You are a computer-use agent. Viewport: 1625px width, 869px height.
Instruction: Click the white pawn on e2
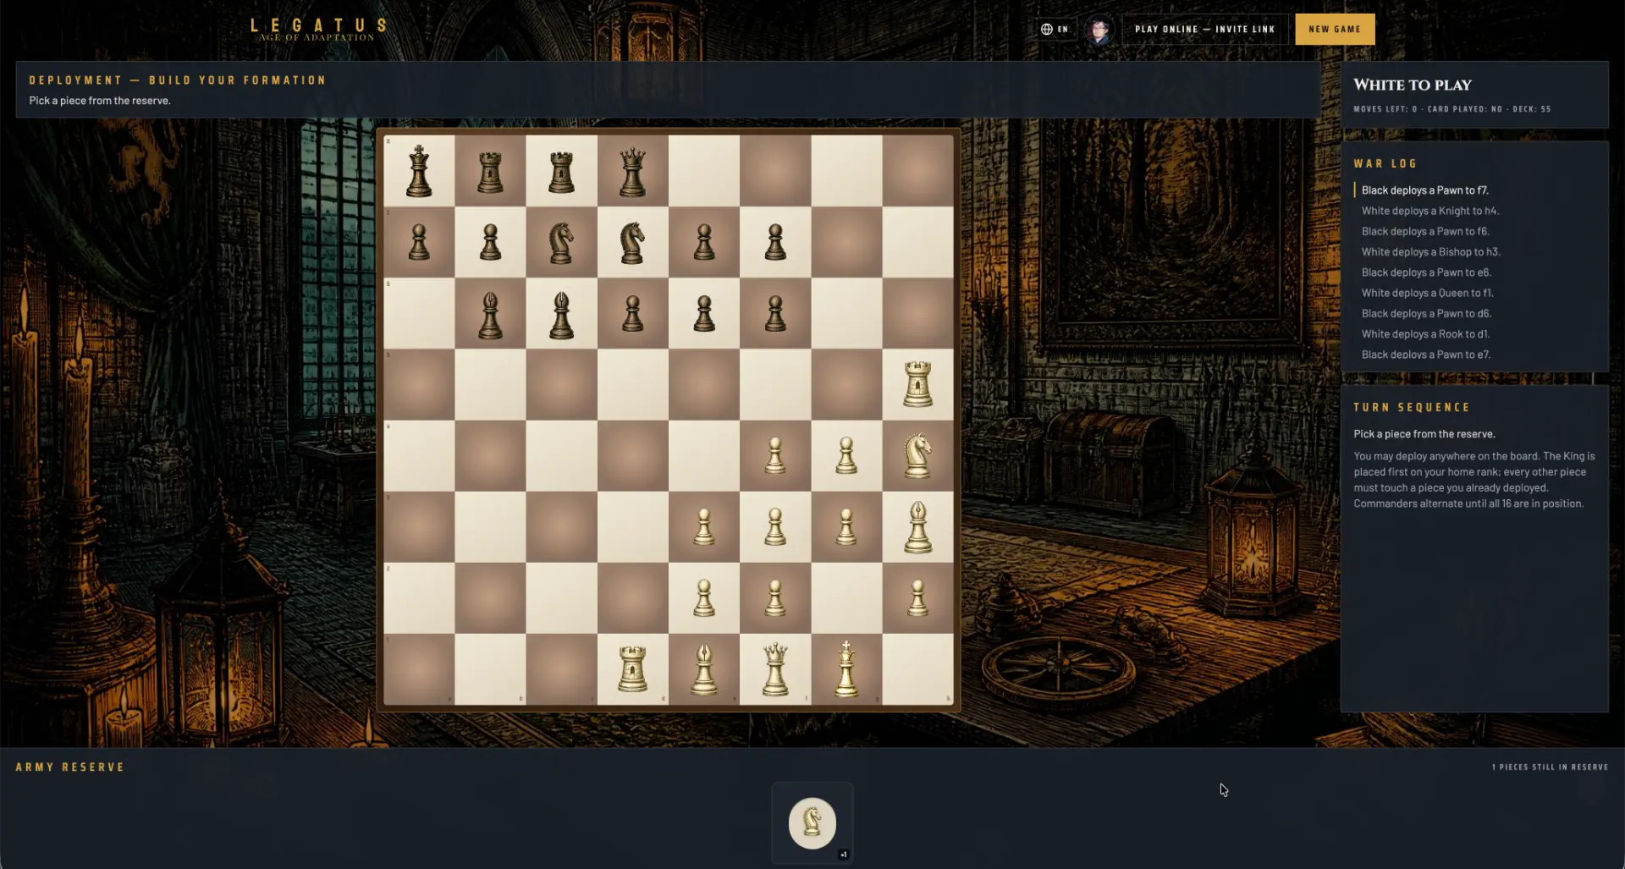click(x=704, y=597)
